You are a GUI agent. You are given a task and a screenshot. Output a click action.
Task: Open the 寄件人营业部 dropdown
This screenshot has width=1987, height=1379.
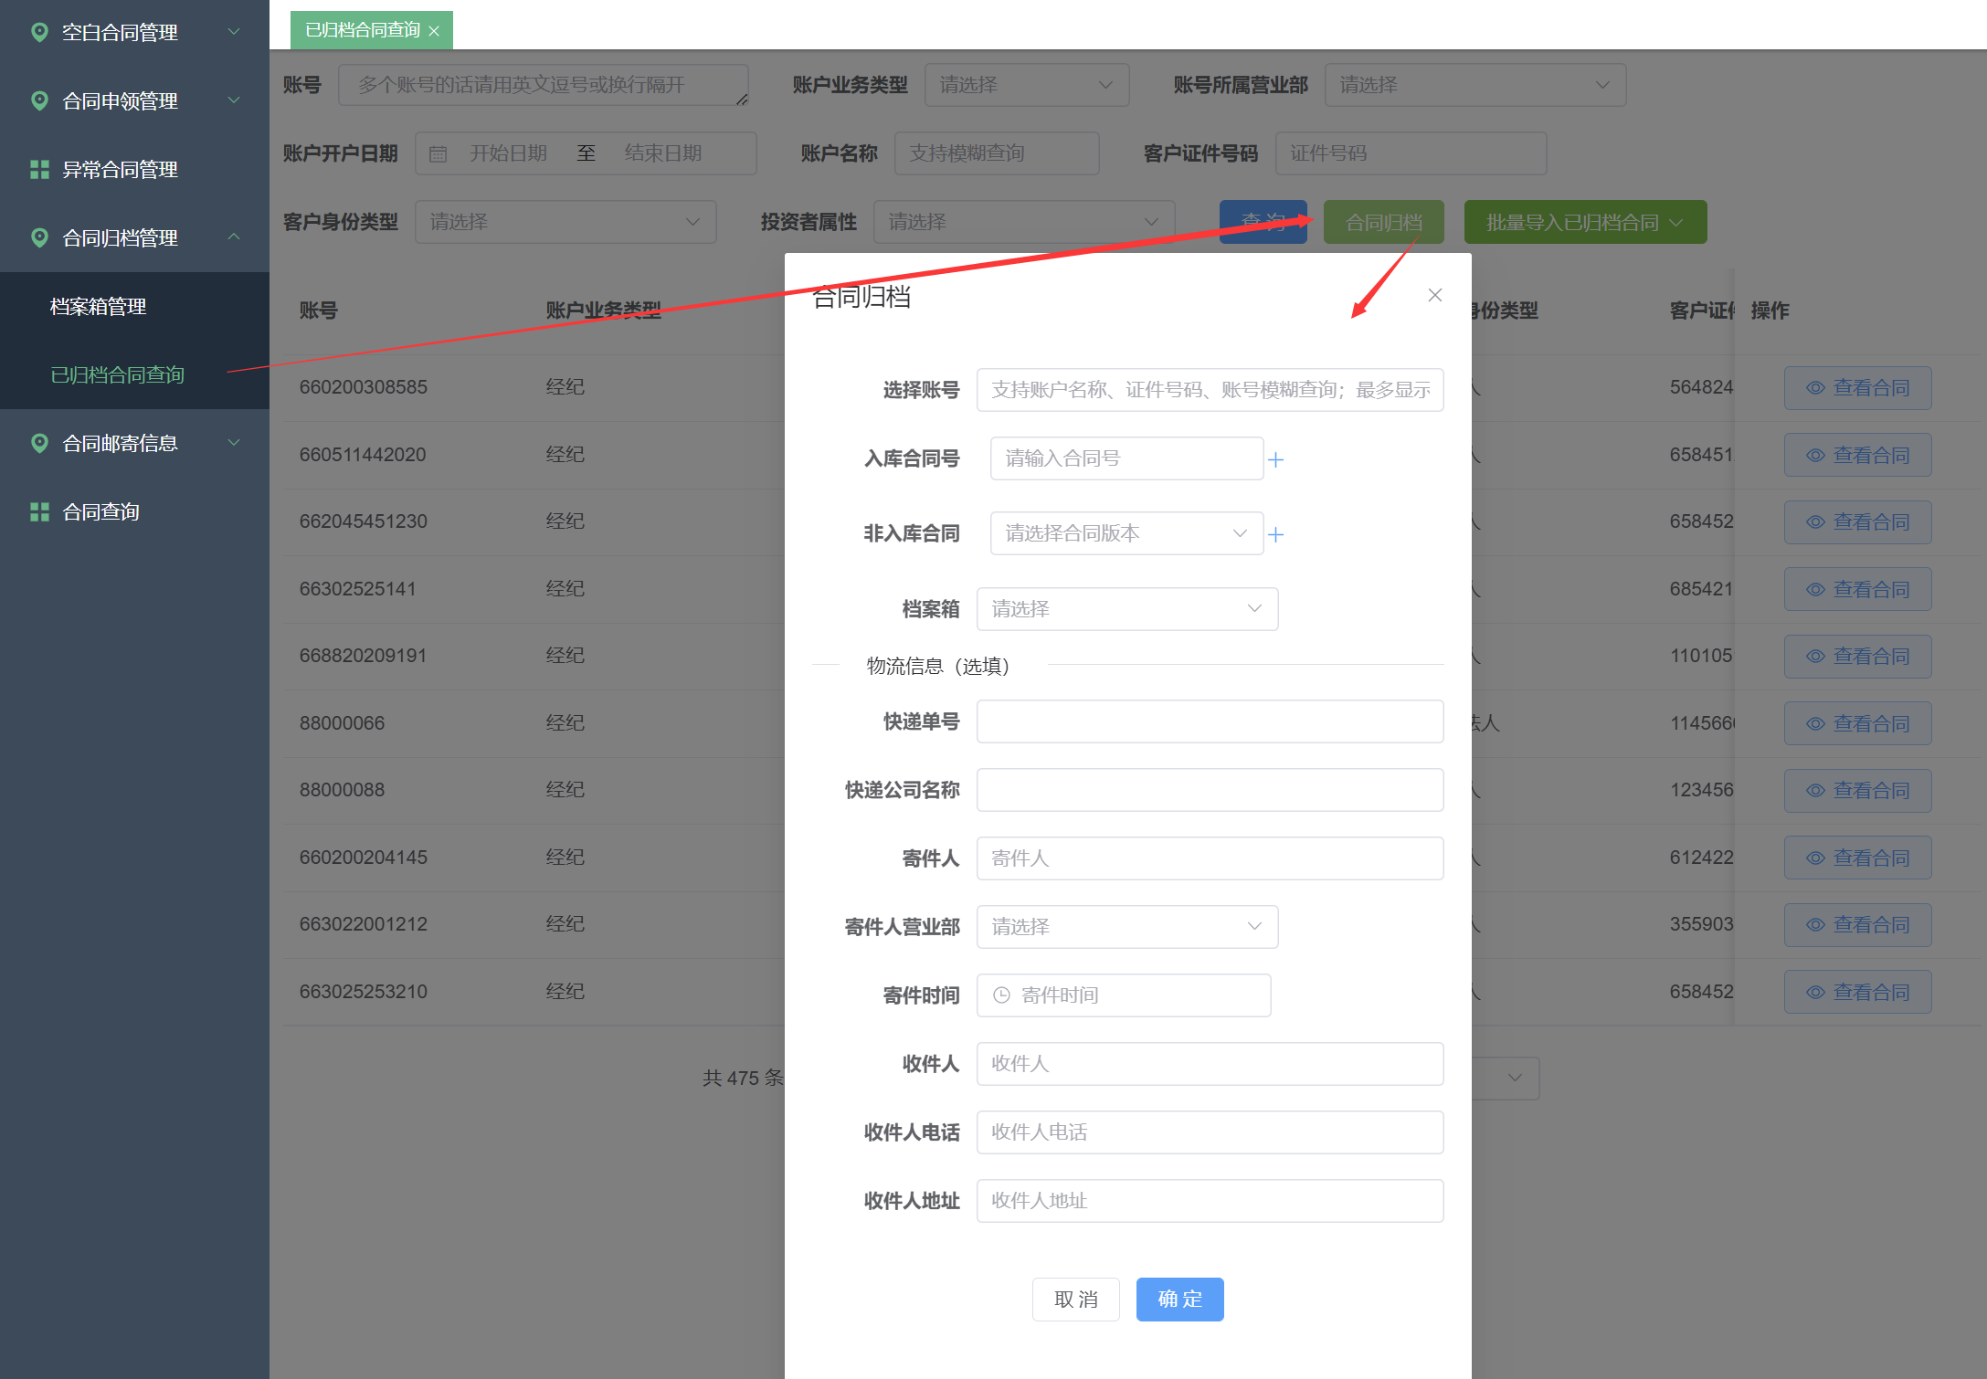(1127, 927)
